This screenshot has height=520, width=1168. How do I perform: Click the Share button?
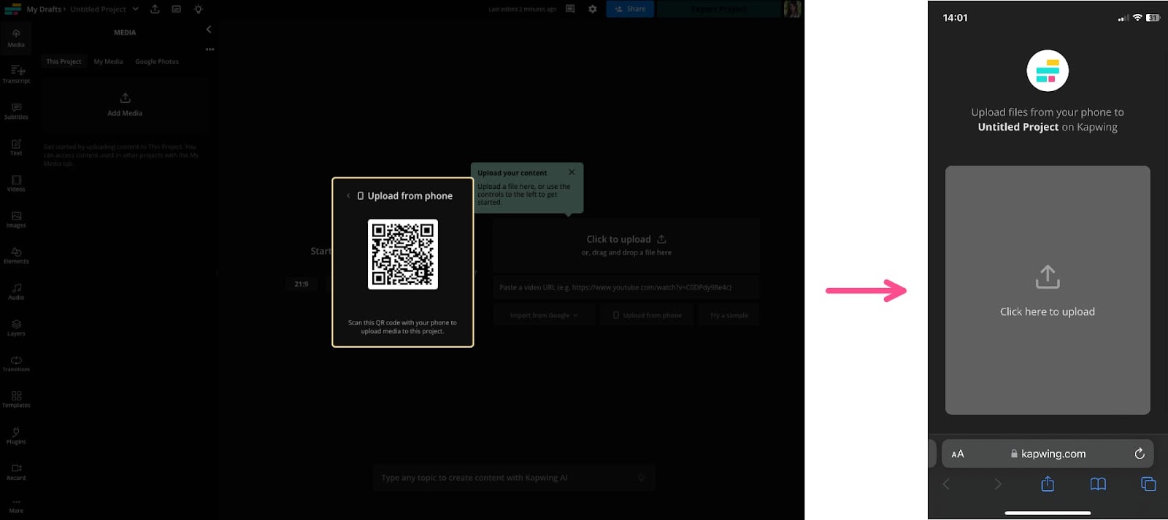pos(630,9)
